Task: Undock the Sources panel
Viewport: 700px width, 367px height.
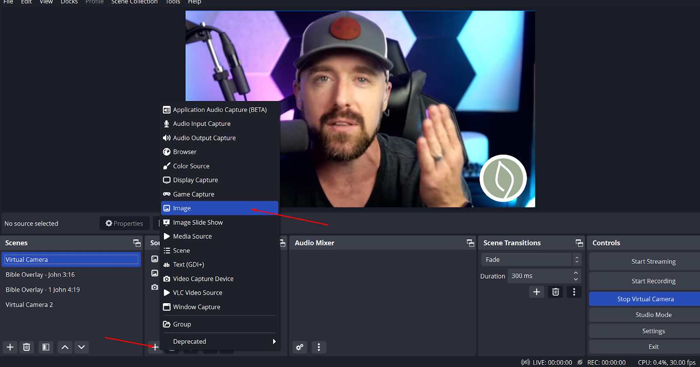Action: tap(283, 243)
